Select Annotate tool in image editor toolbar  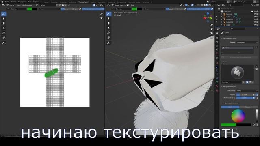click(x=4, y=43)
